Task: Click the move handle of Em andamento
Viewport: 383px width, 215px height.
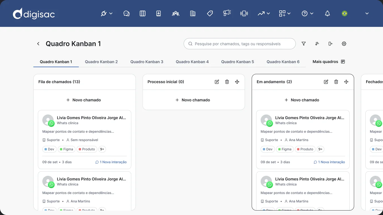Action: pyautogui.click(x=346, y=82)
